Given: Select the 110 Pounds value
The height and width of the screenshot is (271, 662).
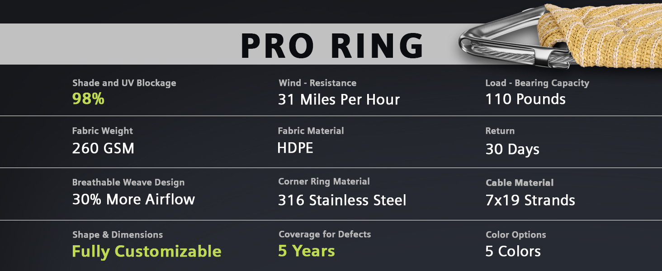Looking at the screenshot, I should 525,99.
